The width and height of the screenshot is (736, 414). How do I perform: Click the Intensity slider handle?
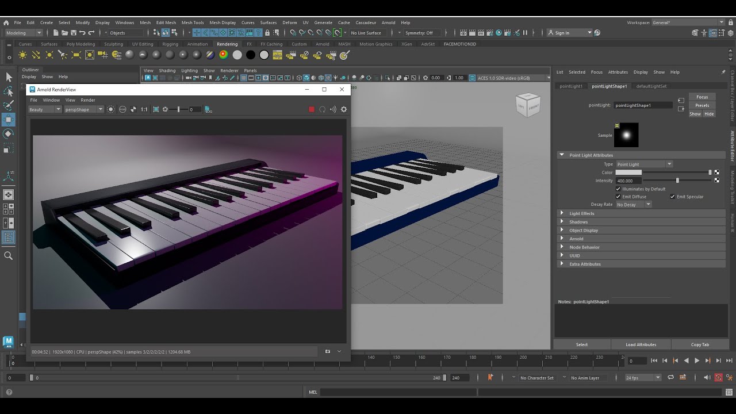677,181
